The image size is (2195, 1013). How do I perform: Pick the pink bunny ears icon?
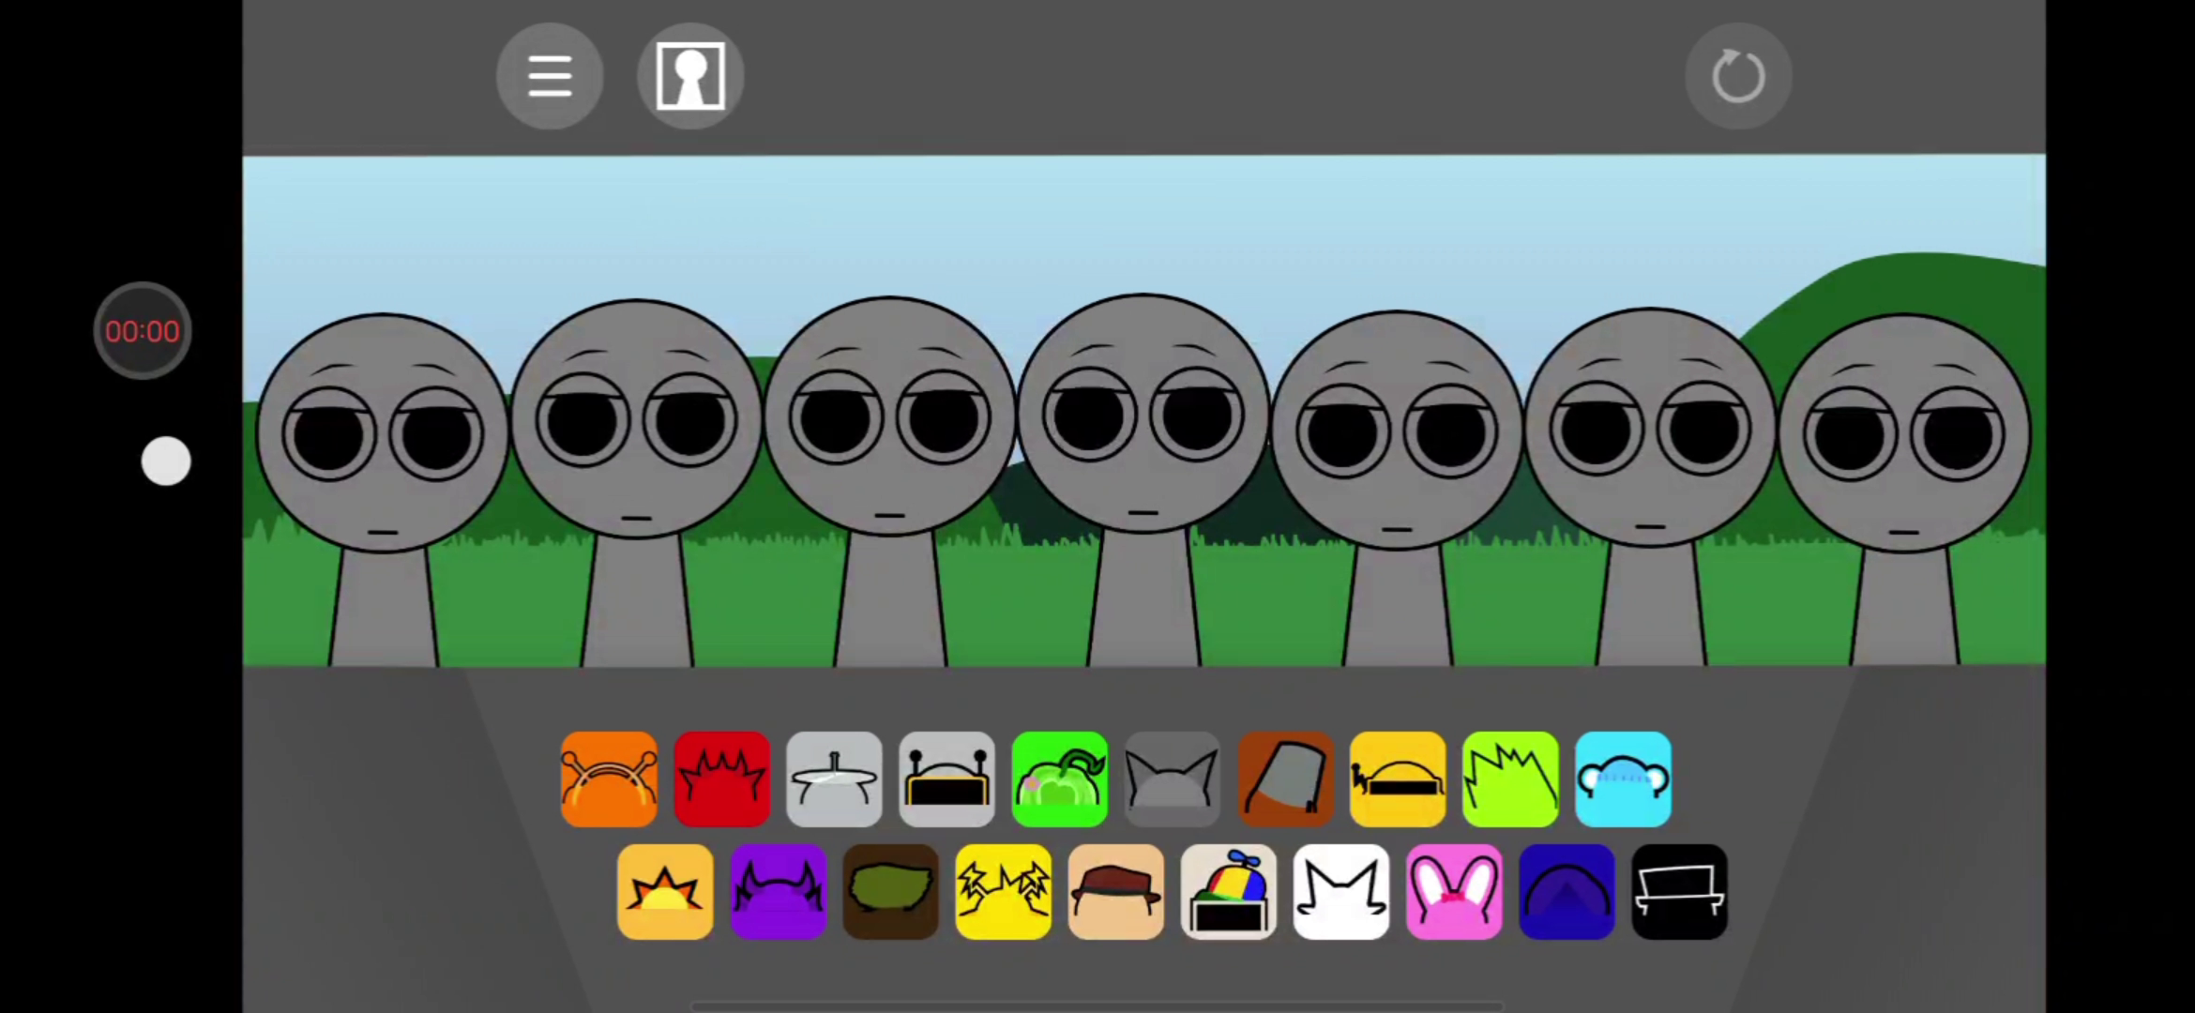click(1453, 892)
